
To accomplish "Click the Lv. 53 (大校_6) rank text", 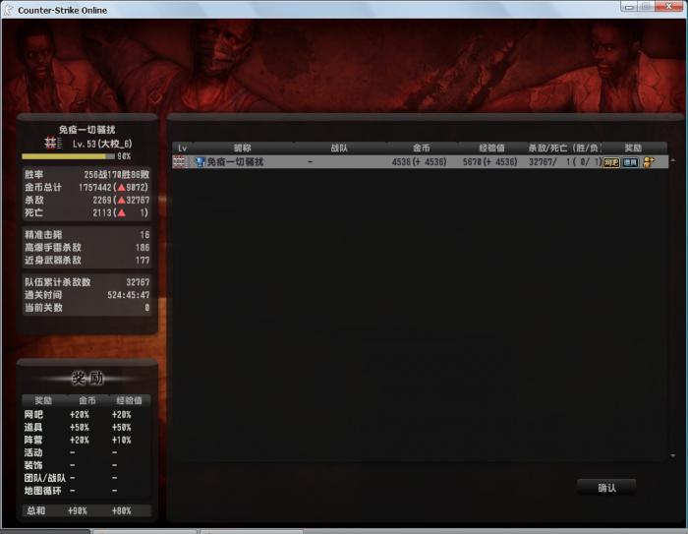I will pos(102,144).
